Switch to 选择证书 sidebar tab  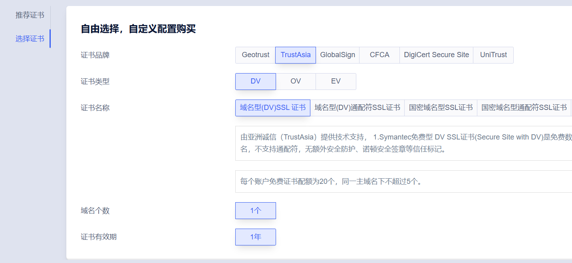pos(30,39)
